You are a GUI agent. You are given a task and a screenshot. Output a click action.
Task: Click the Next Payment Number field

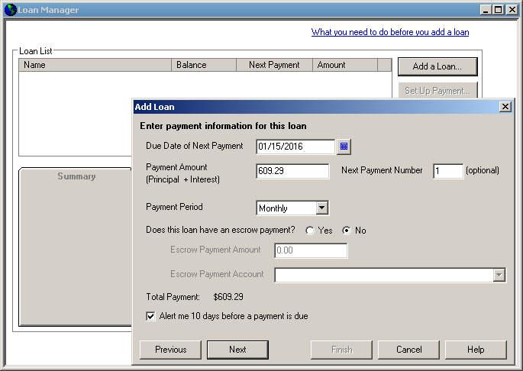tap(448, 171)
